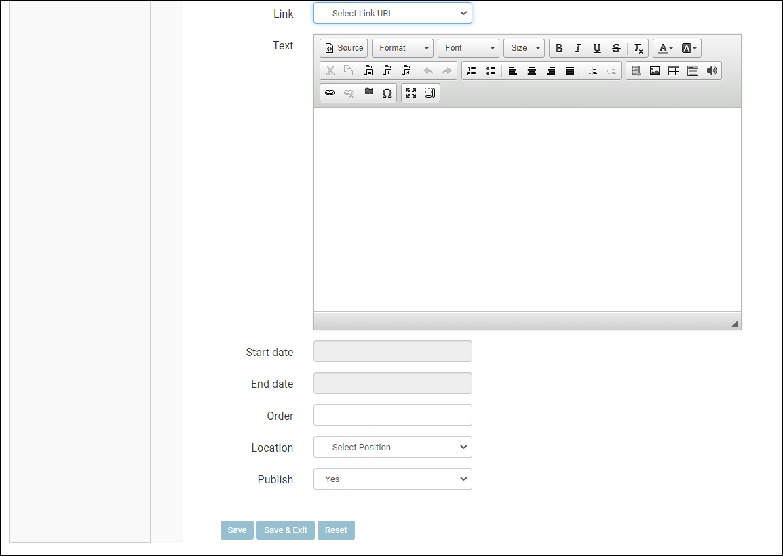Toggle underline formatting
Viewport: 783px width, 556px height.
[597, 48]
